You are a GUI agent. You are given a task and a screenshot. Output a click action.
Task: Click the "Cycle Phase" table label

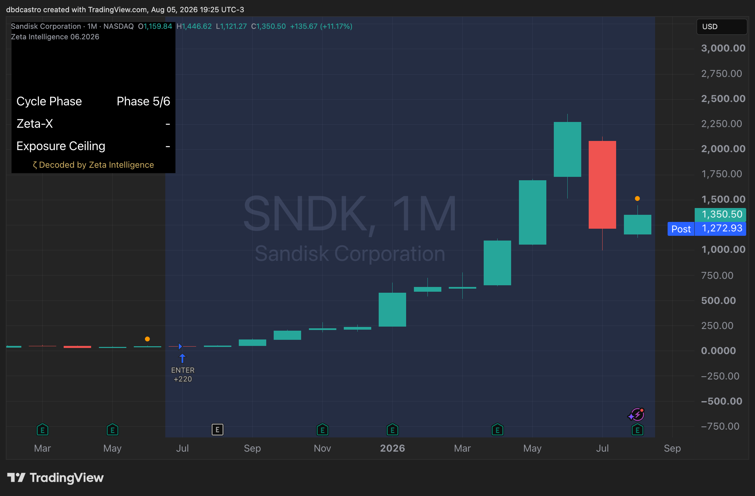tap(49, 101)
